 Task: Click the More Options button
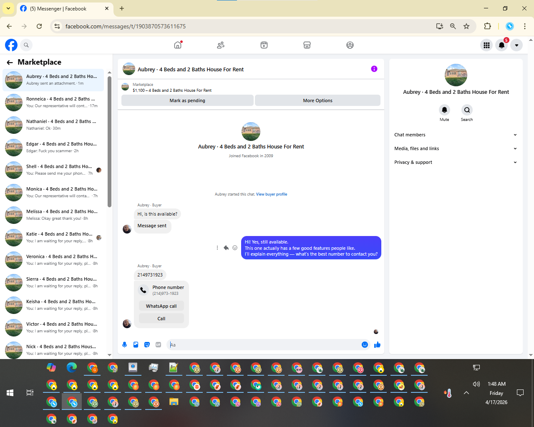[317, 100]
